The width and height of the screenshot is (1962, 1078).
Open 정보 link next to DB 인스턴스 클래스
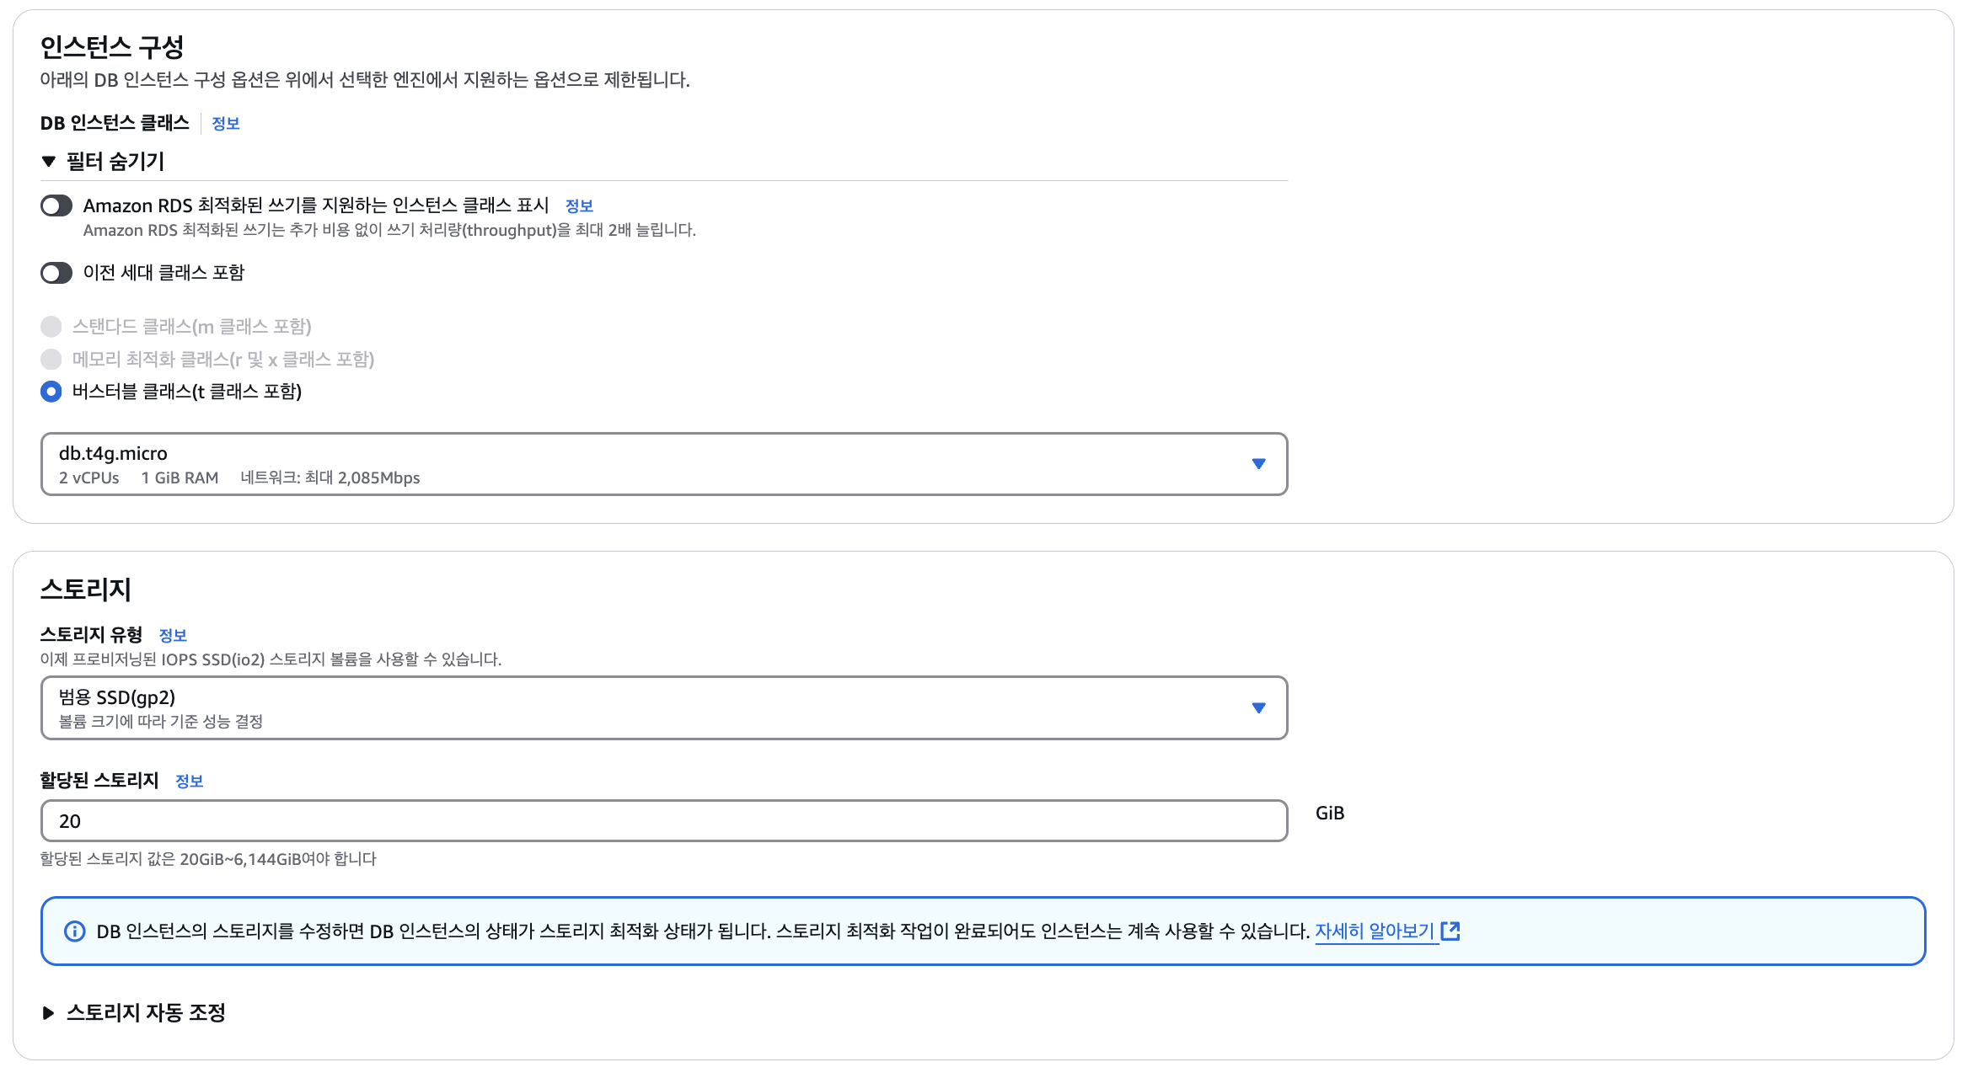[225, 124]
